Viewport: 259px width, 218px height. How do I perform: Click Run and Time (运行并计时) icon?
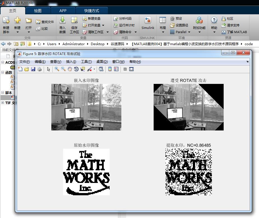(x=115, y=25)
